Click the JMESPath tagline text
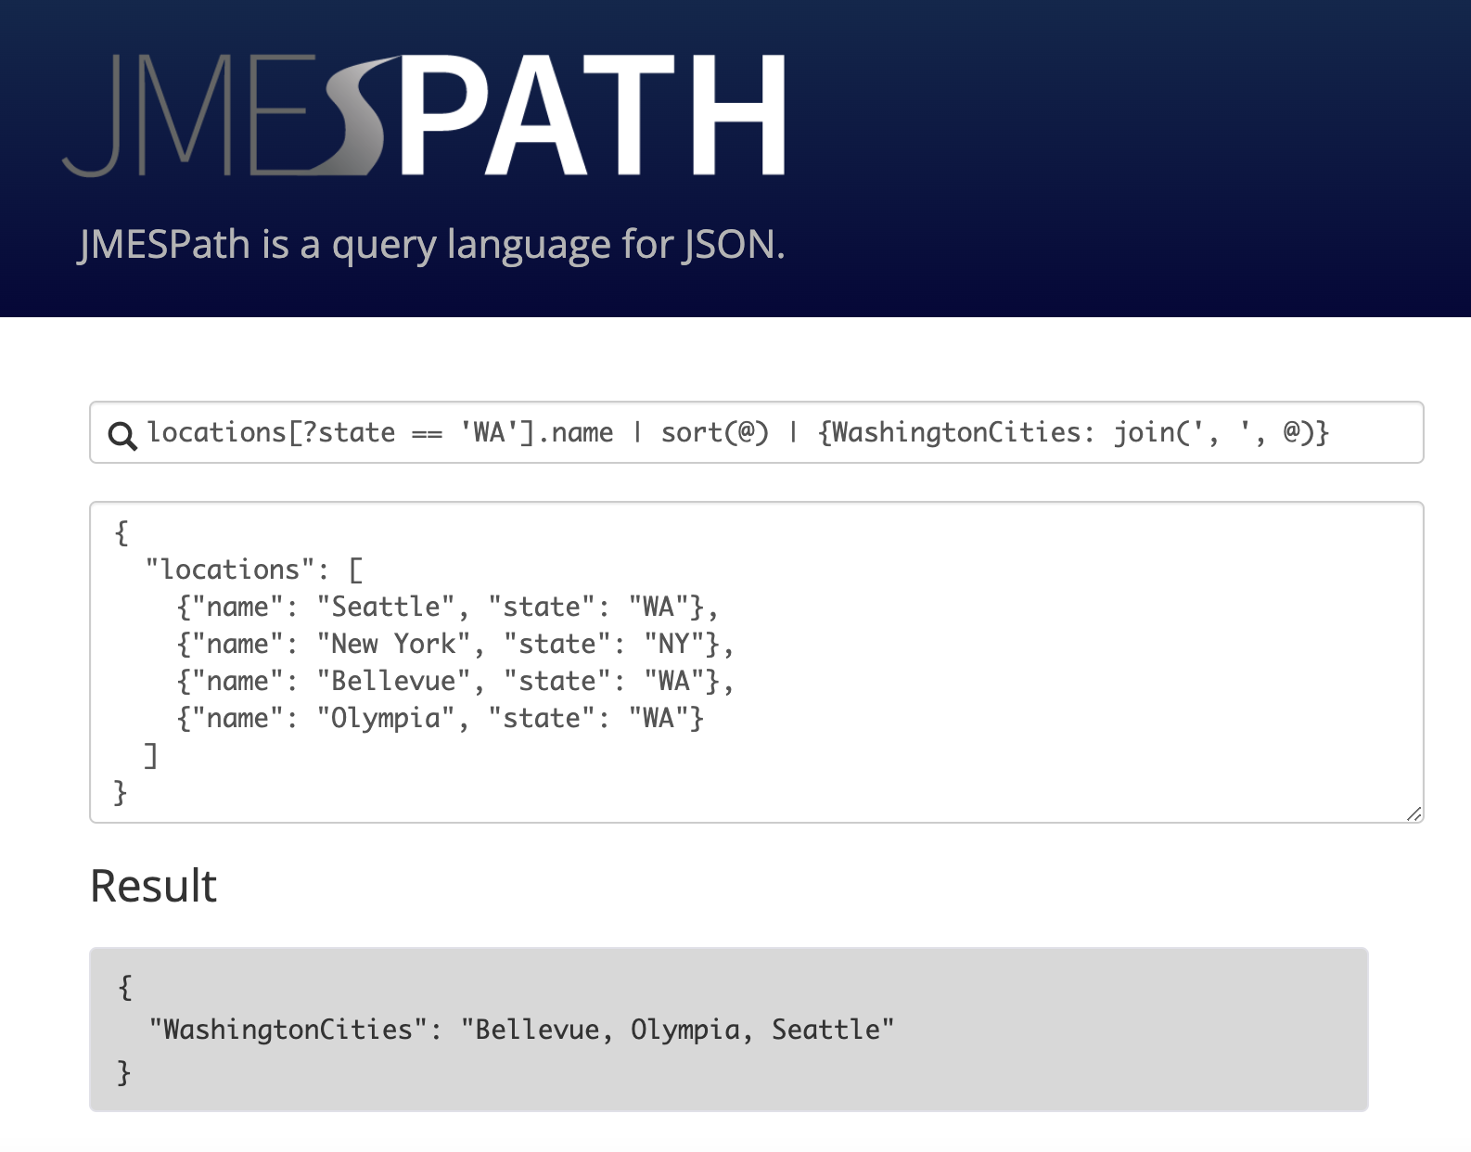Image resolution: width=1471 pixels, height=1152 pixels. tap(431, 244)
